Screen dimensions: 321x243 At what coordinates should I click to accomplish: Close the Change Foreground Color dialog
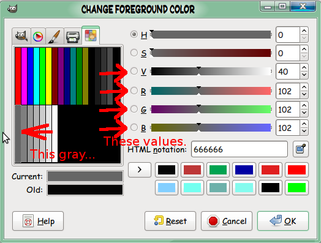pyautogui.click(x=303, y=6)
